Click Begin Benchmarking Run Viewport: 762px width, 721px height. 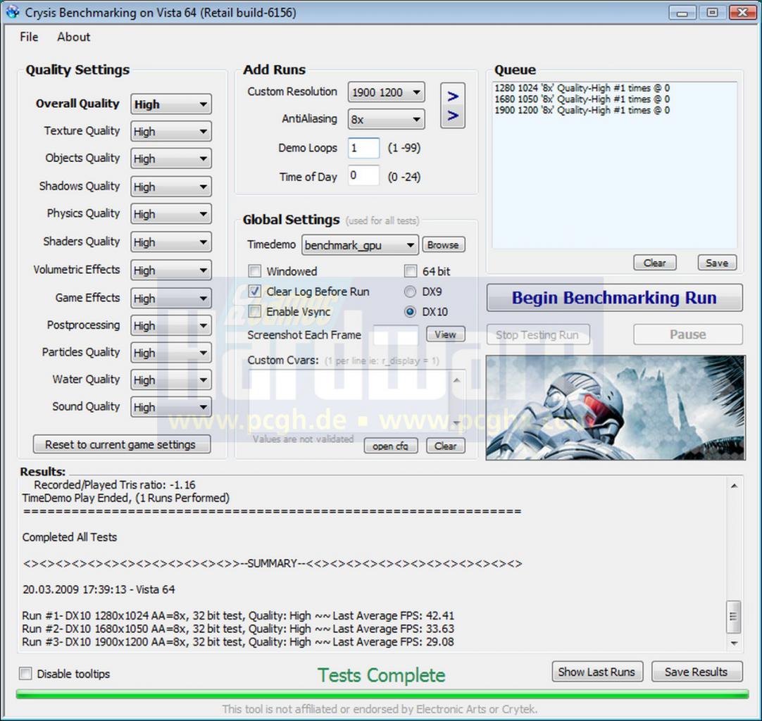(x=614, y=297)
